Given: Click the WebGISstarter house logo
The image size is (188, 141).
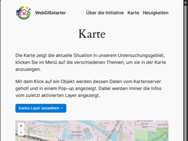Looking at the screenshot, I should click(x=23, y=13).
